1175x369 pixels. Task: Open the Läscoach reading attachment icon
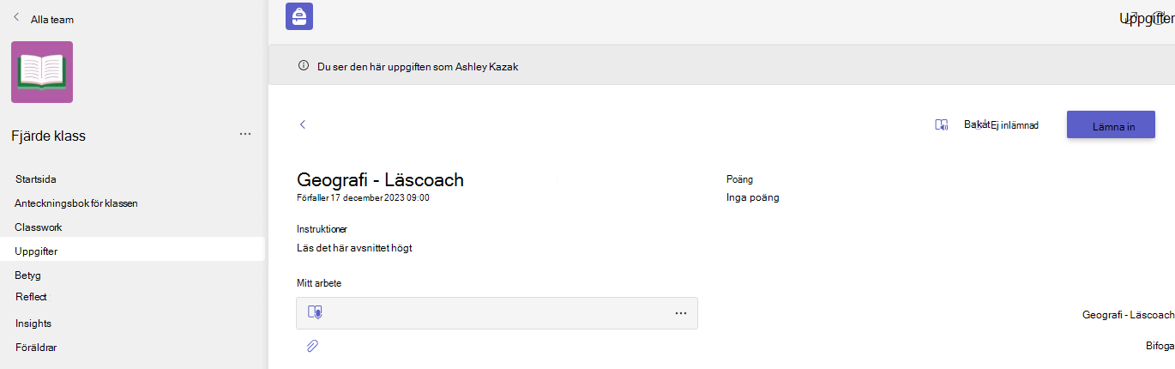pos(315,312)
